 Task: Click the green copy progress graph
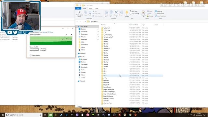tap(51, 41)
